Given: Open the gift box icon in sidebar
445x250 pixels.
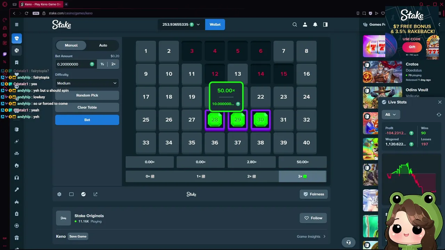Looking at the screenshot, I should click(x=17, y=238).
